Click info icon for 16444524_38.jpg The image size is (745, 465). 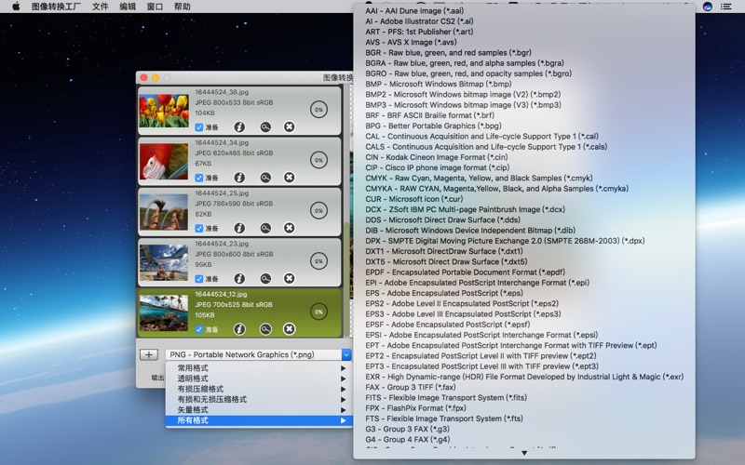click(239, 126)
